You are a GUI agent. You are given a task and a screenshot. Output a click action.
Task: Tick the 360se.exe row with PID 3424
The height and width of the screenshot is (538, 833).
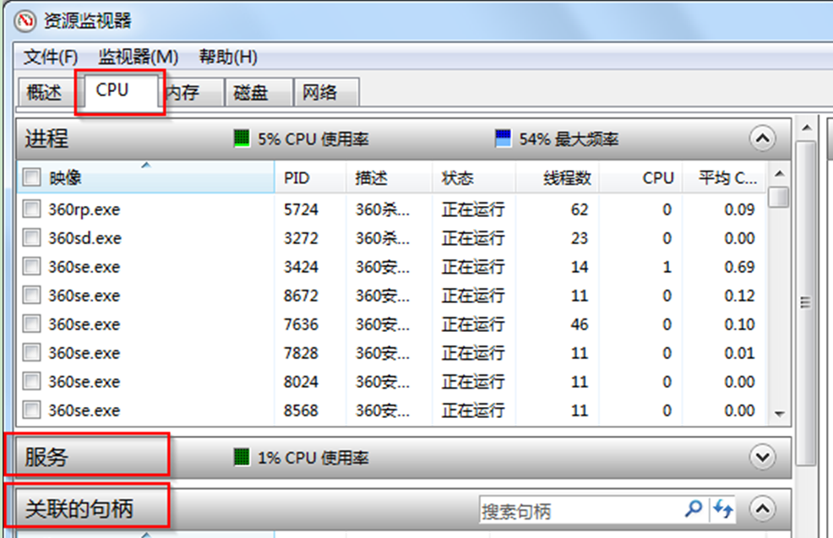(32, 266)
